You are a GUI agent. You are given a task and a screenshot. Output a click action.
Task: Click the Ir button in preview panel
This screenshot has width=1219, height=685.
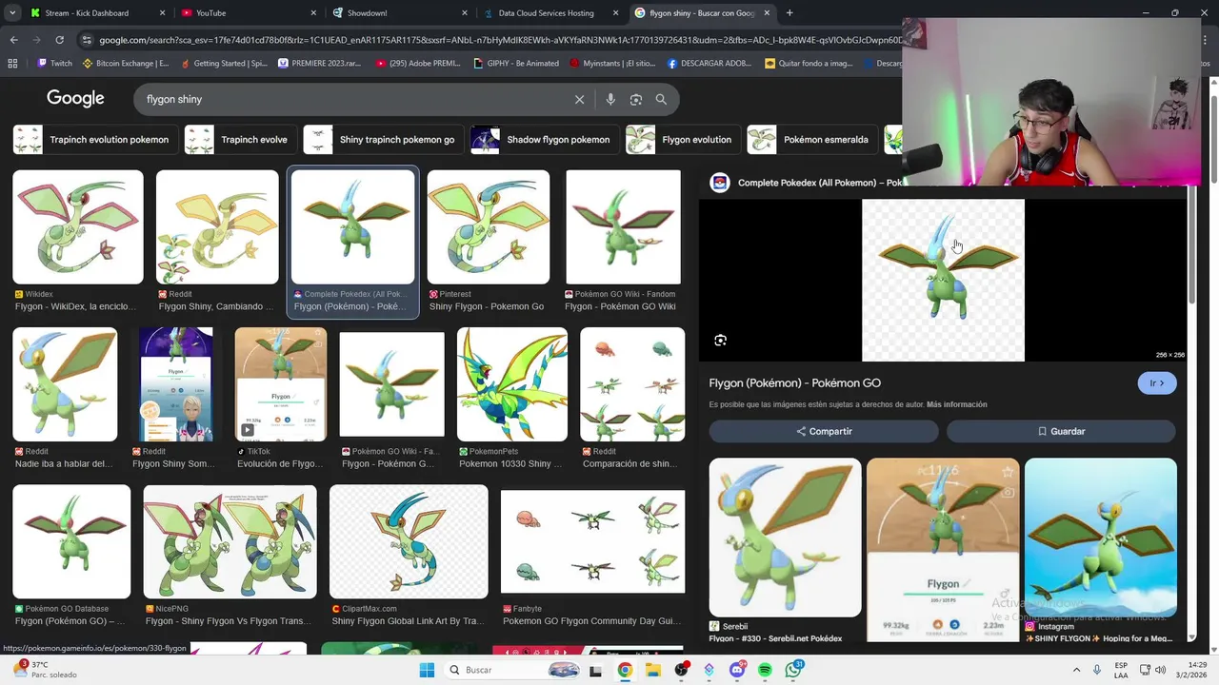click(x=1157, y=383)
